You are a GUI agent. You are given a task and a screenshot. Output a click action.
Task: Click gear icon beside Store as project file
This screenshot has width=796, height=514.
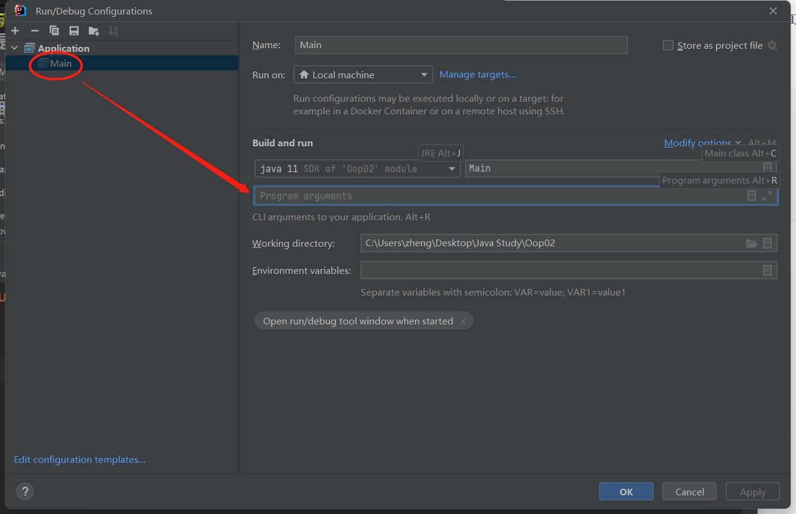(772, 46)
